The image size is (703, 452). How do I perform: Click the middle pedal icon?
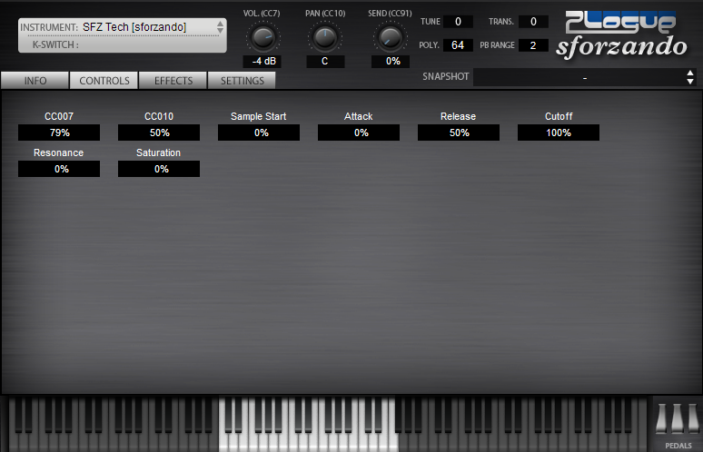pyautogui.click(x=678, y=418)
